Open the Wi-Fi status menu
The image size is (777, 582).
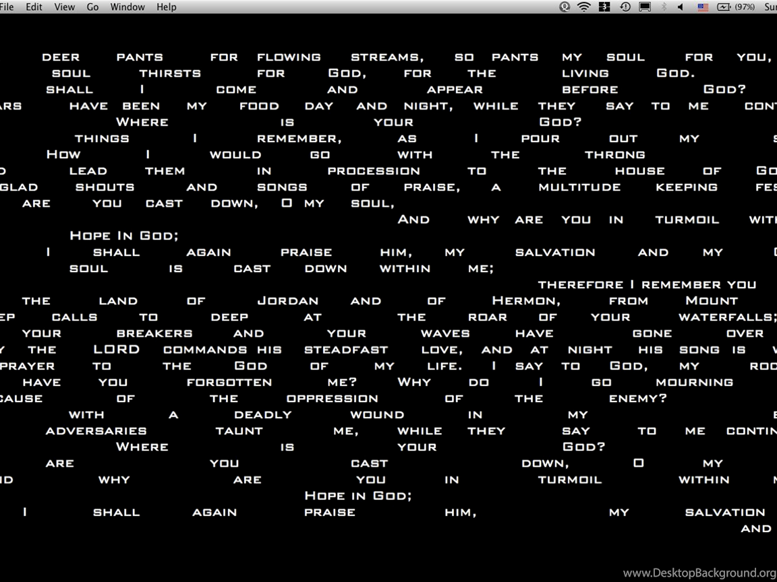pyautogui.click(x=584, y=7)
